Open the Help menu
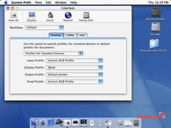The image size is (171, 128). coord(74,2)
